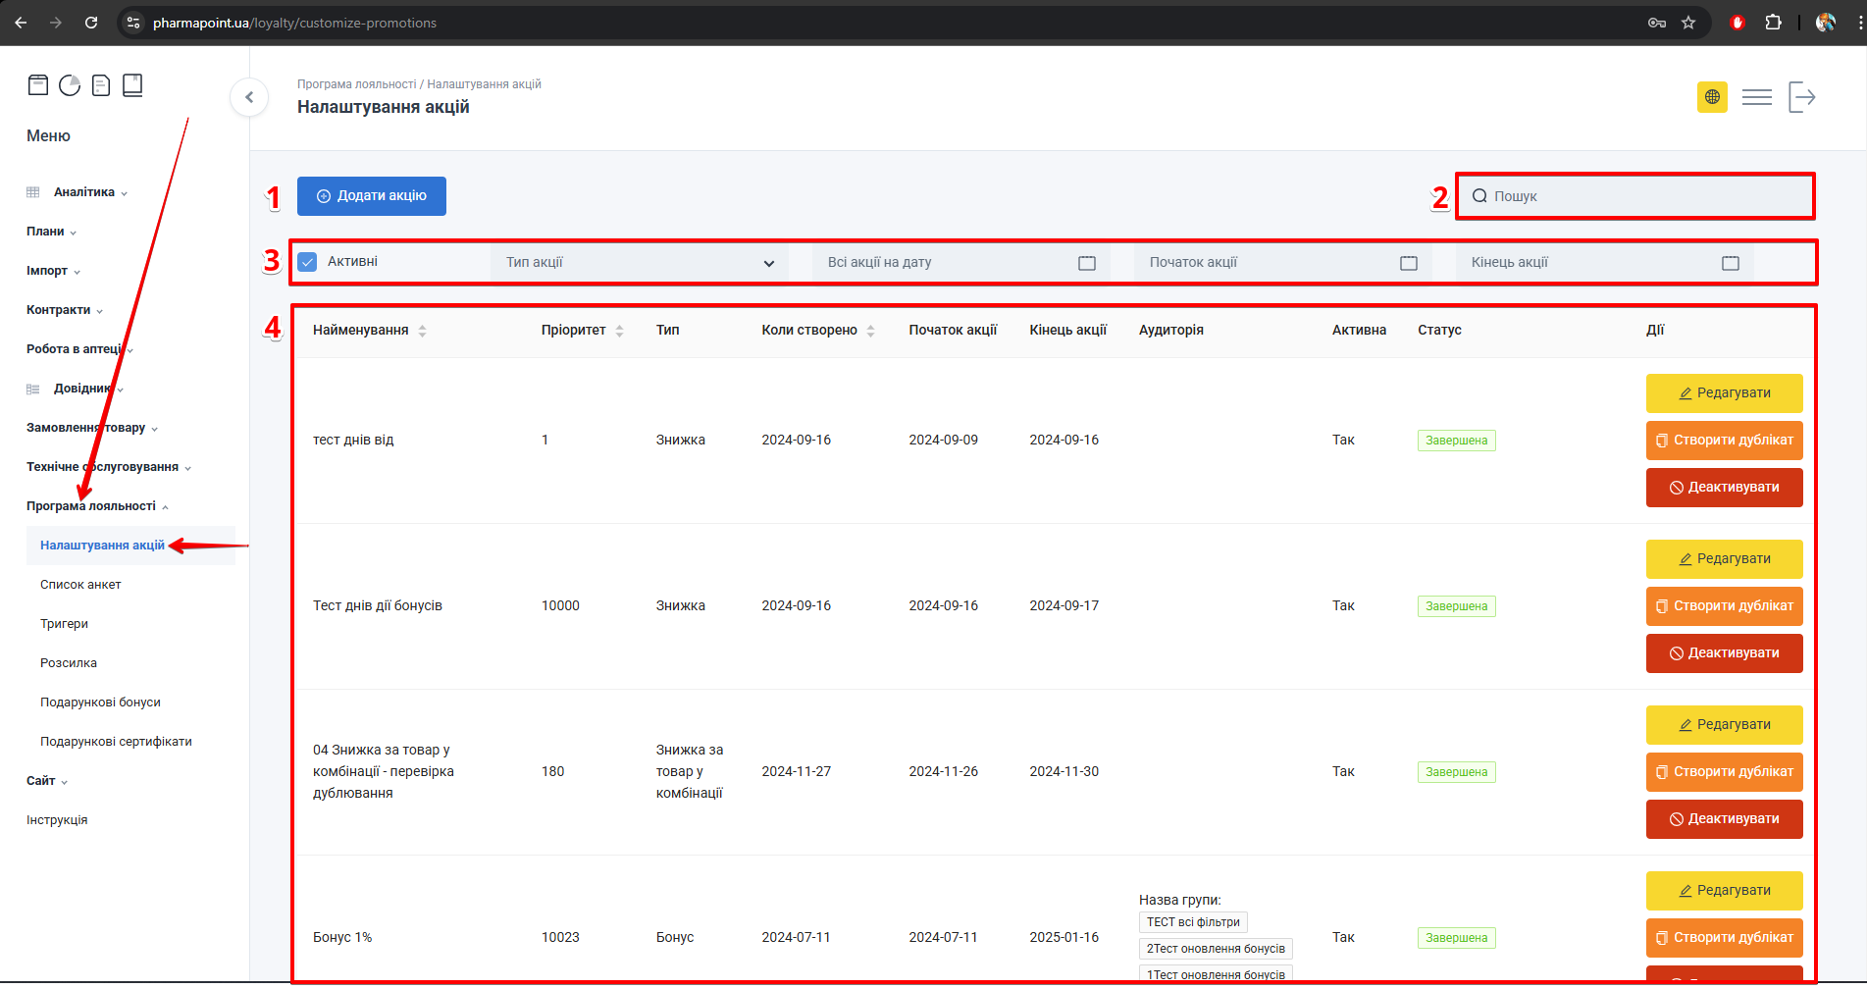This screenshot has height=989, width=1867.
Task: Click the logout icon at top right
Action: (x=1801, y=97)
